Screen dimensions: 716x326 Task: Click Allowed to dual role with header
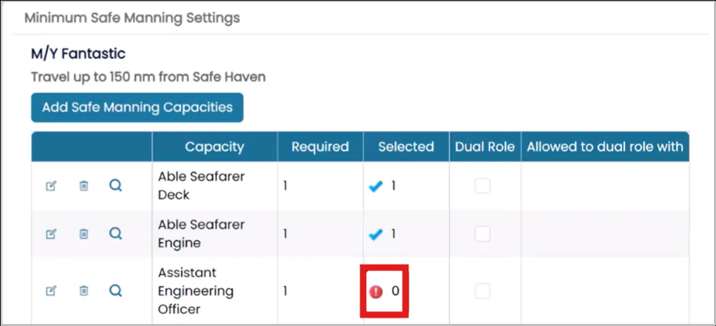coord(605,146)
